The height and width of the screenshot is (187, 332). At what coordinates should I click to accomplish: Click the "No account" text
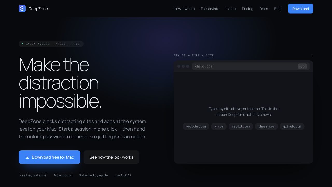63,175
